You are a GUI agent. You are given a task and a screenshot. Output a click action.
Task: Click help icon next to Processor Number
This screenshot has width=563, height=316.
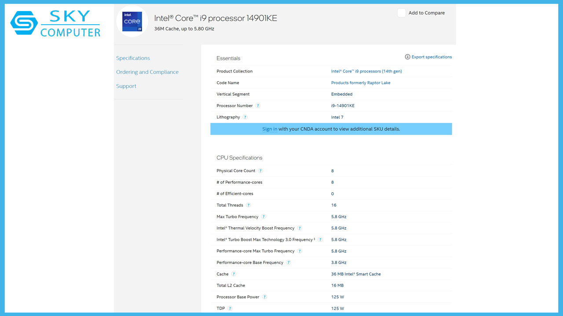[258, 106]
